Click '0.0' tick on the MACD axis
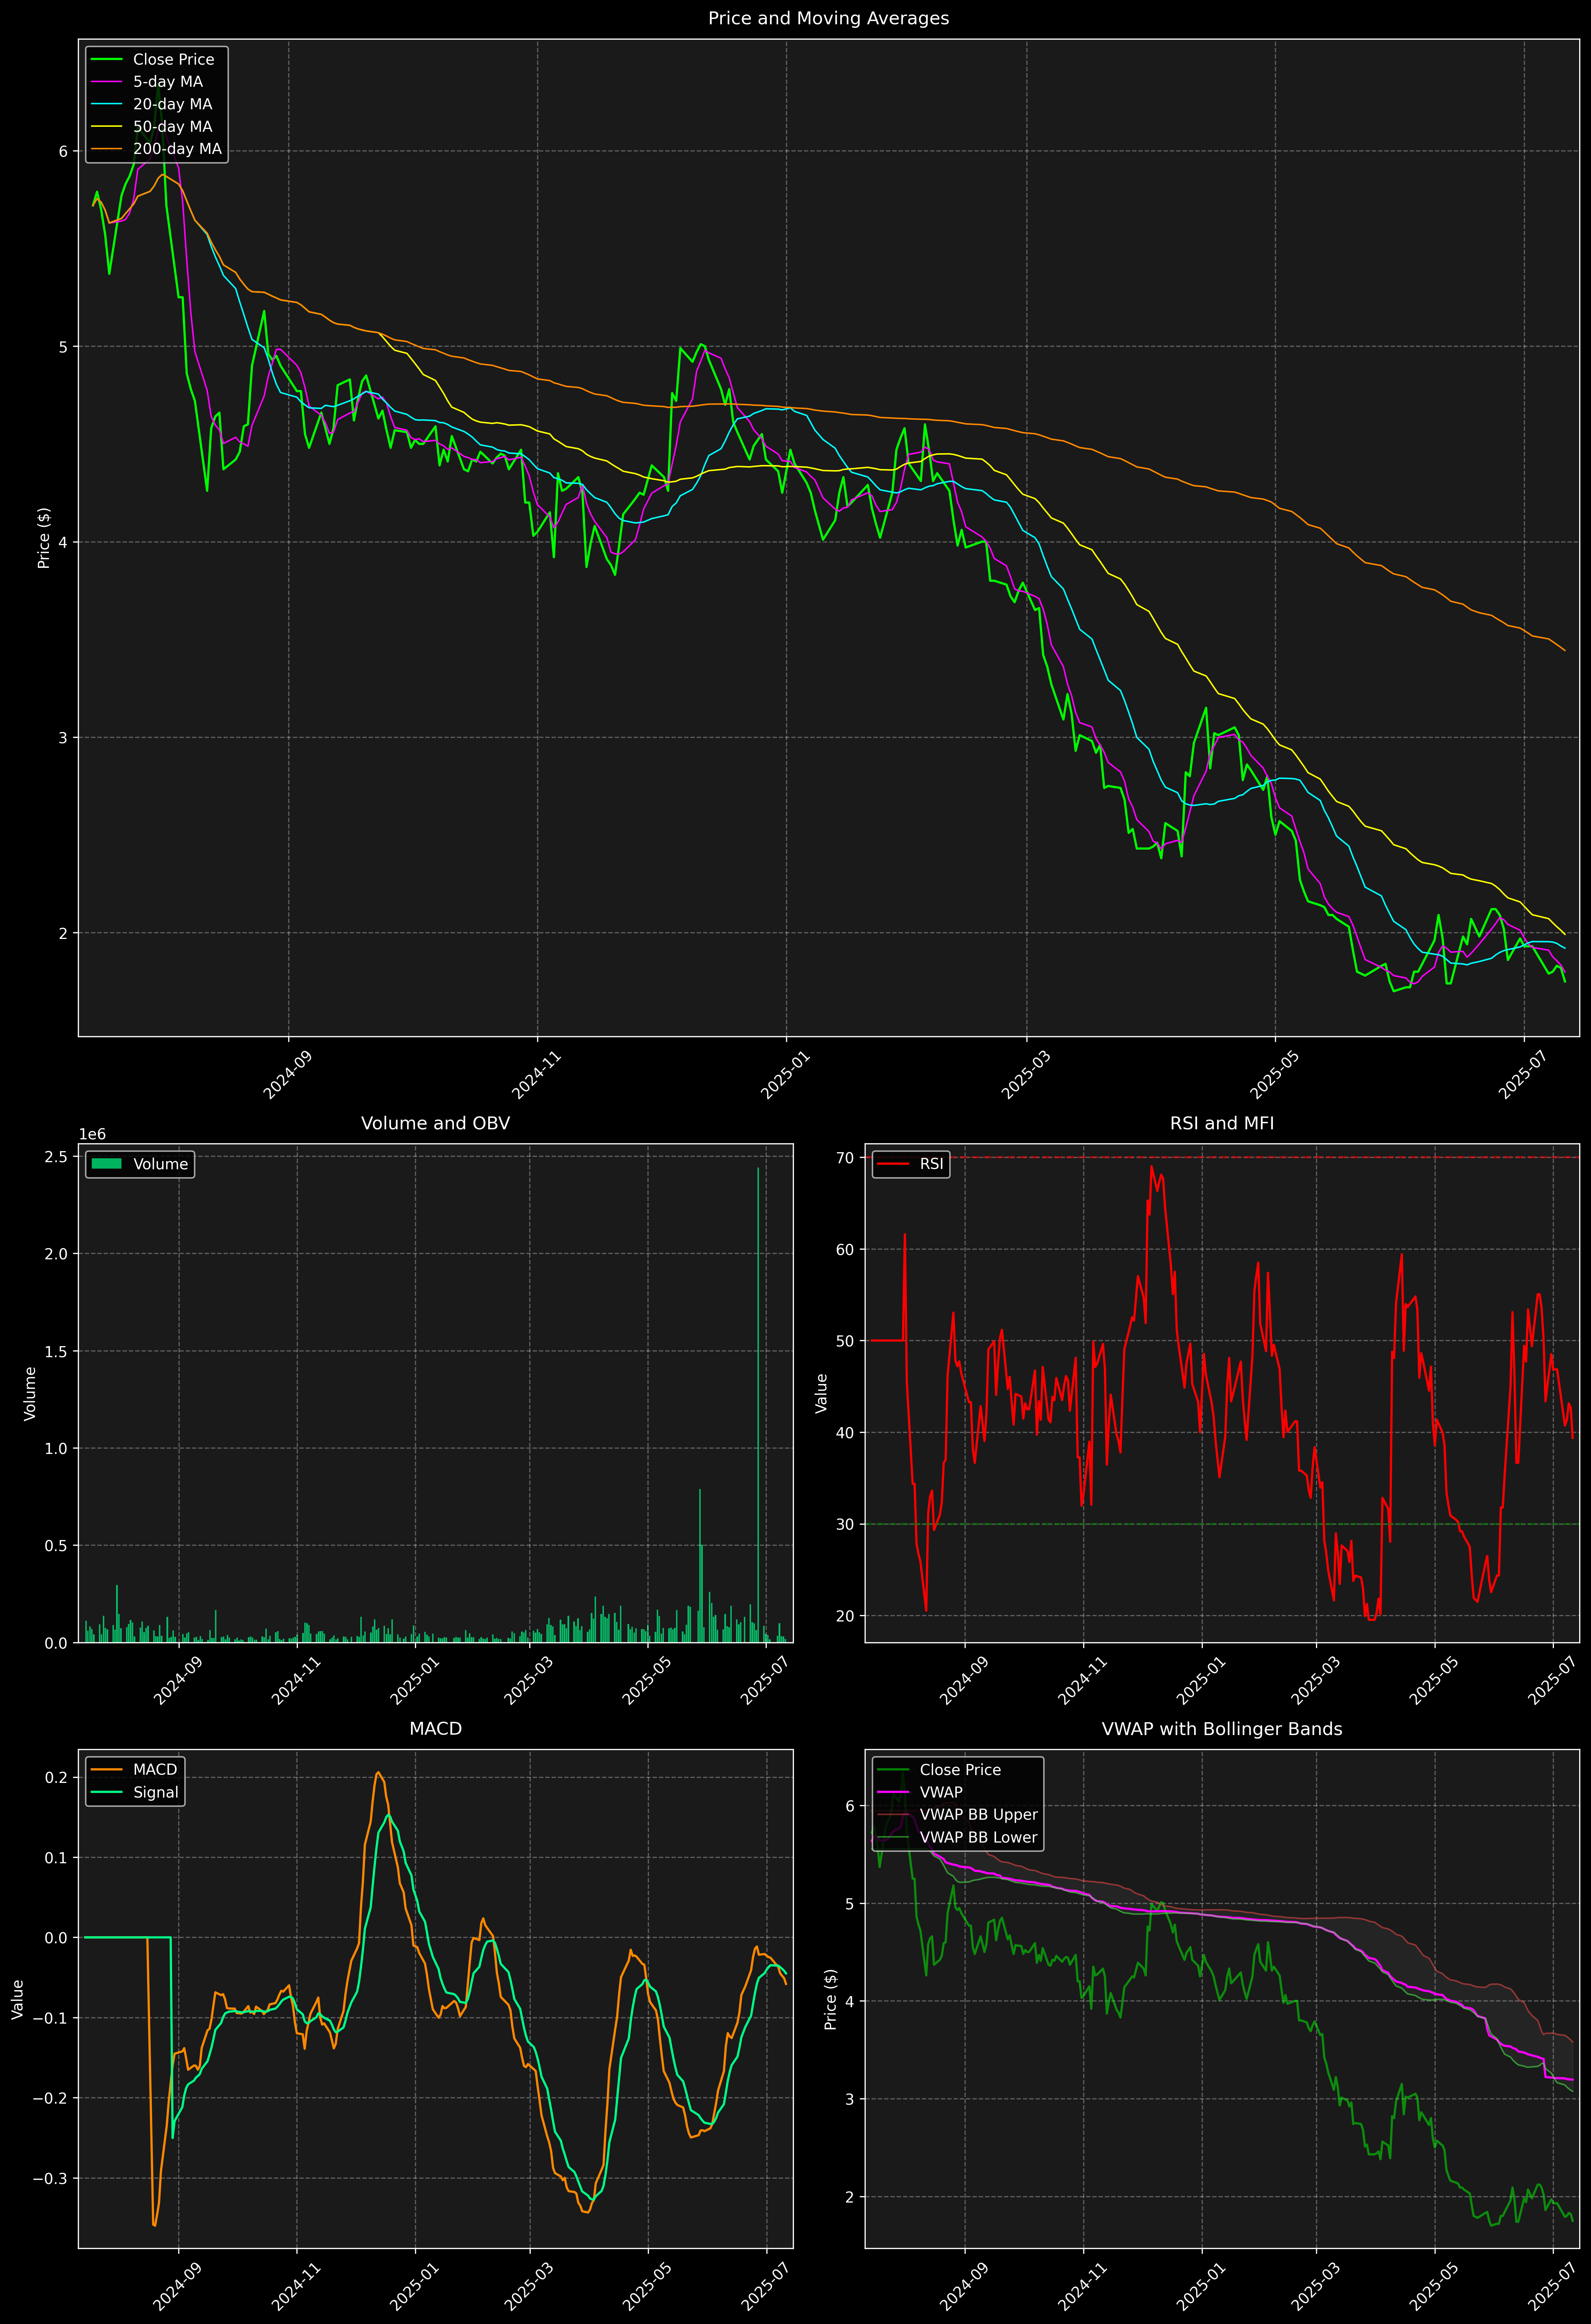Screen dimensions: 1591x2324 click(x=57, y=1938)
